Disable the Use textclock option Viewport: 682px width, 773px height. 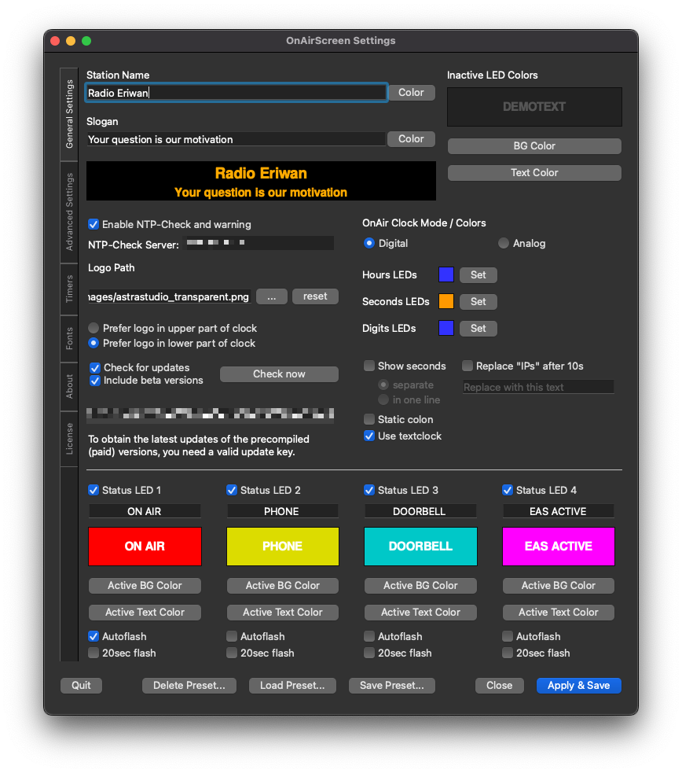tap(369, 436)
